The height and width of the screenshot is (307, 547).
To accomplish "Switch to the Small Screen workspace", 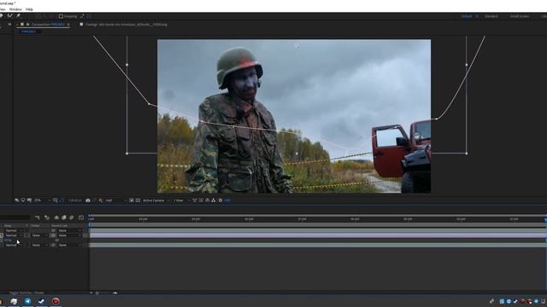I will (520, 16).
